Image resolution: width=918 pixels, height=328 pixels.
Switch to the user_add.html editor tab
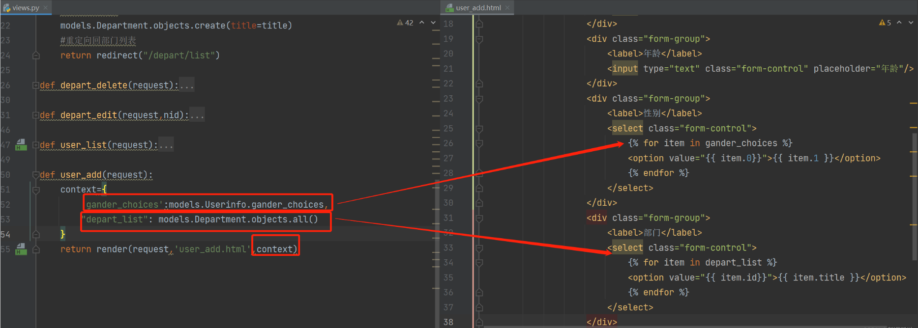click(x=478, y=8)
